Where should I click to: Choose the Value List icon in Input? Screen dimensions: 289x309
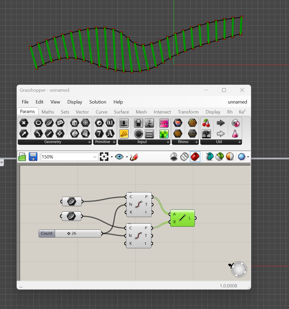(x=149, y=133)
